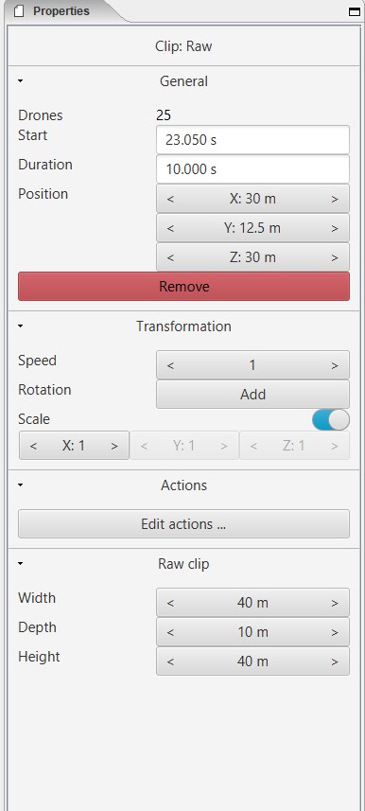Increase Scale X with right arrow
365x811 pixels.
coord(114,447)
